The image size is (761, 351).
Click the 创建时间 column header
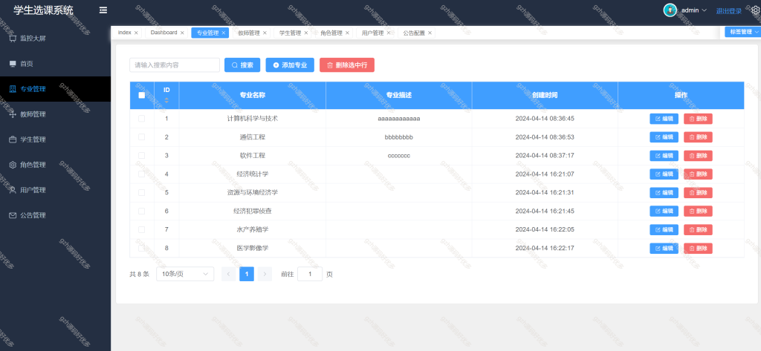545,95
